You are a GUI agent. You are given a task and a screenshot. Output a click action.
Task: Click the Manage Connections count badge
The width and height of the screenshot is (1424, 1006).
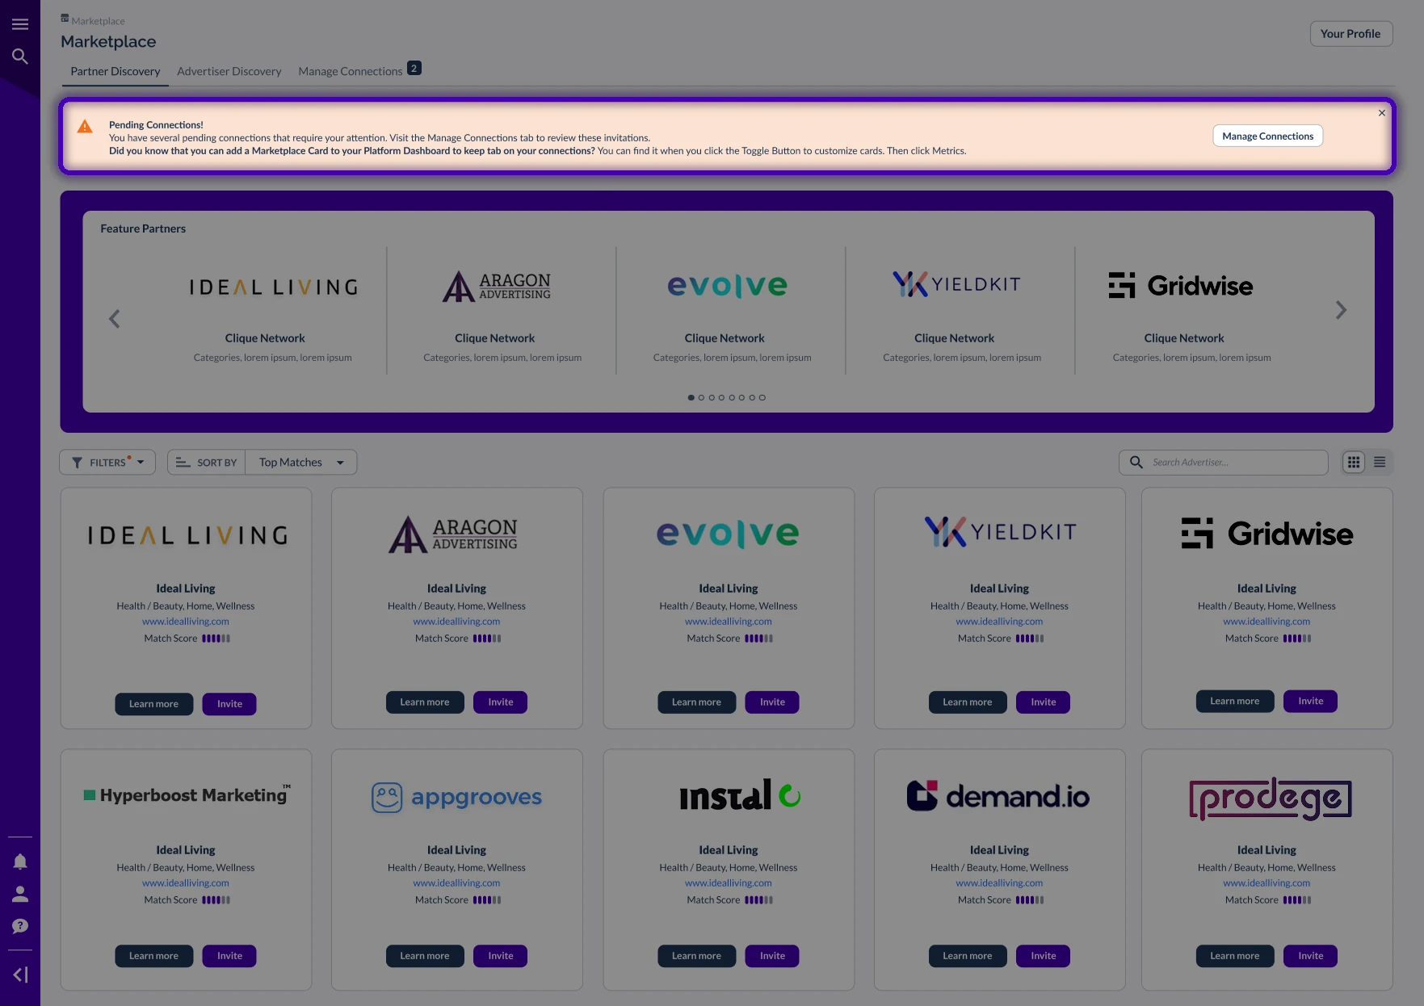pos(414,69)
